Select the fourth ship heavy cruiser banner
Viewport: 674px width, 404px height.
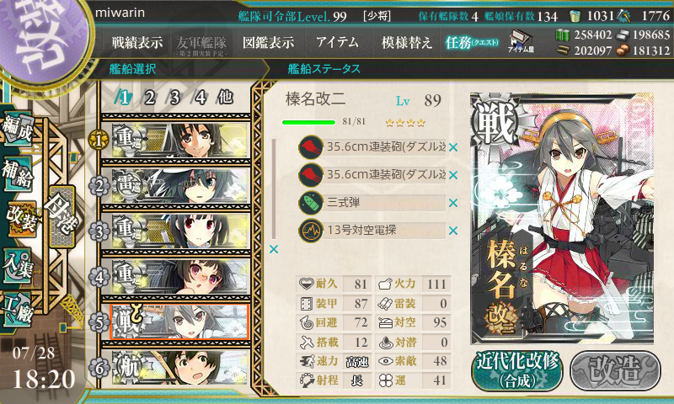pyautogui.click(x=180, y=277)
